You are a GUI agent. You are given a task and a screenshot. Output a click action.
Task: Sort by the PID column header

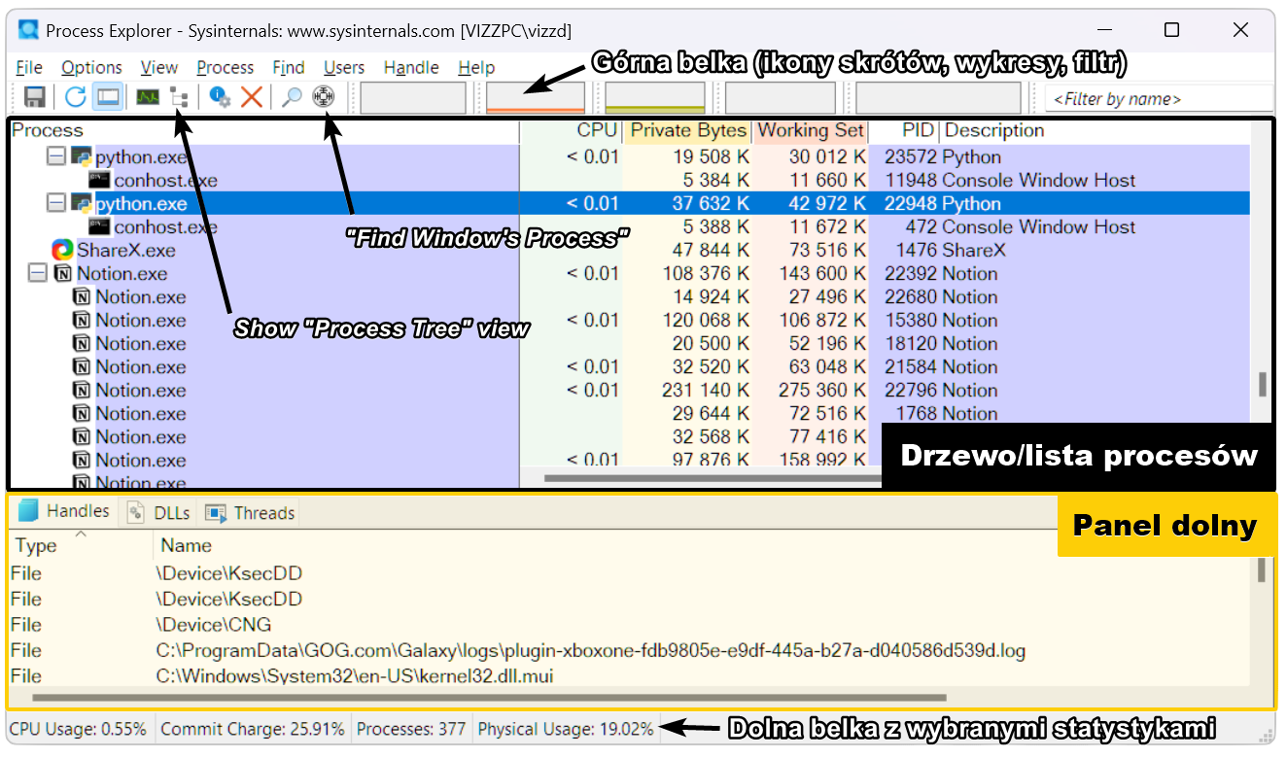tap(905, 131)
